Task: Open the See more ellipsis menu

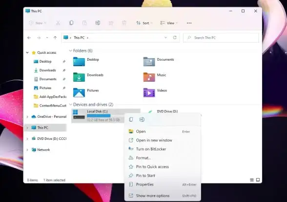Action: [x=189, y=23]
